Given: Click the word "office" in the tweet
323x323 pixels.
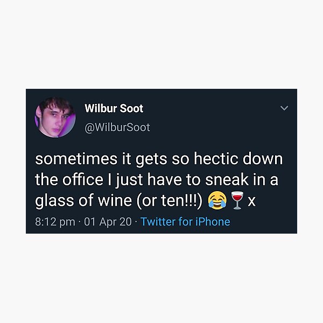Looking at the screenshot, I should tap(82, 179).
